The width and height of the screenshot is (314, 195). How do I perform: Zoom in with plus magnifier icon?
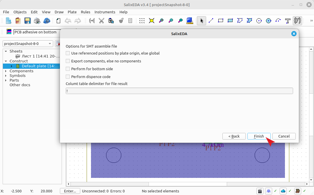pyautogui.click(x=161, y=21)
